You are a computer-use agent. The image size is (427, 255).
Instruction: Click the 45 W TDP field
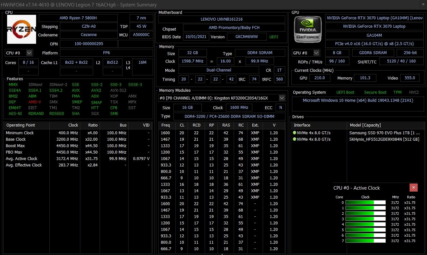141,26
